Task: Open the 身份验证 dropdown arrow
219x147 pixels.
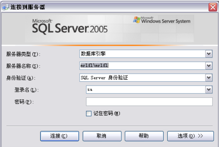Action: (x=209, y=78)
